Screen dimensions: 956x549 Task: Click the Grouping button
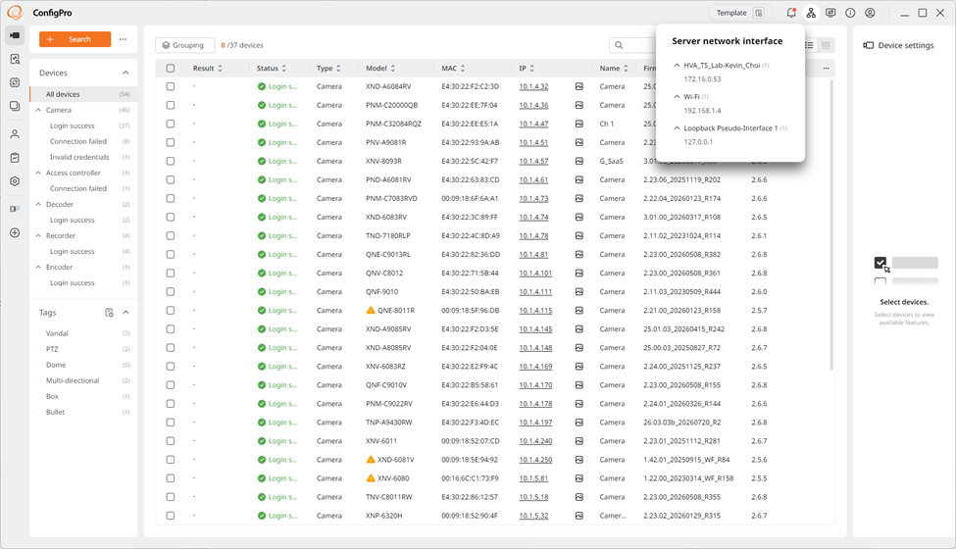point(184,45)
